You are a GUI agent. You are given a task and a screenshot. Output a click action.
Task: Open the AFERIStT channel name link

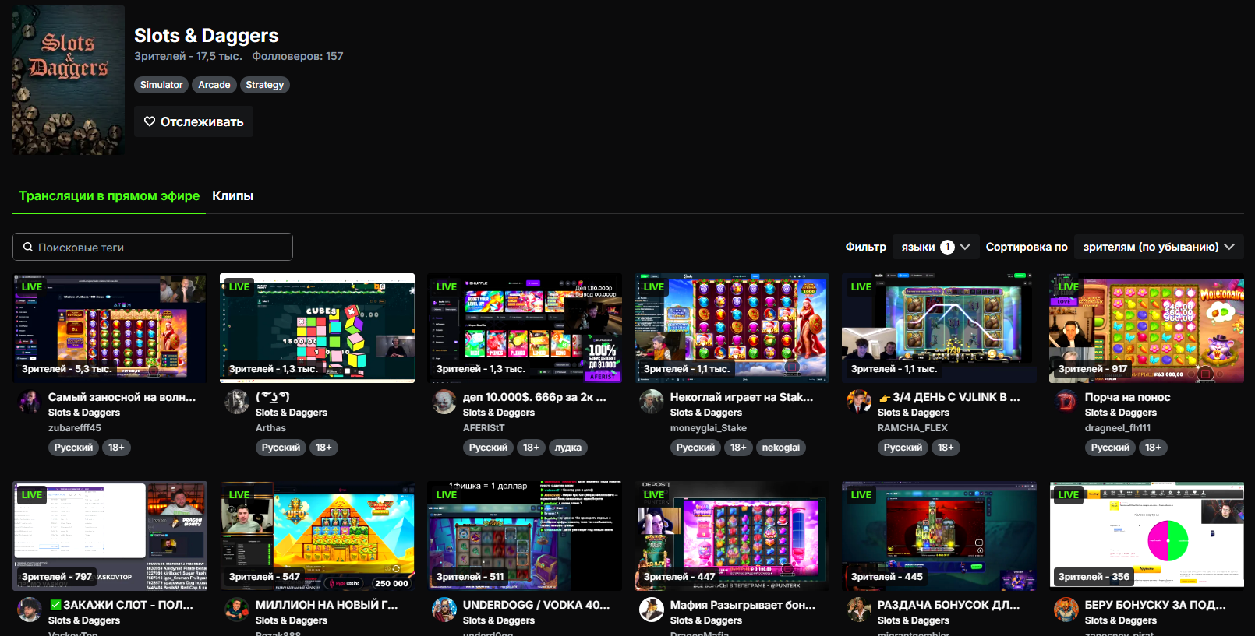point(484,428)
